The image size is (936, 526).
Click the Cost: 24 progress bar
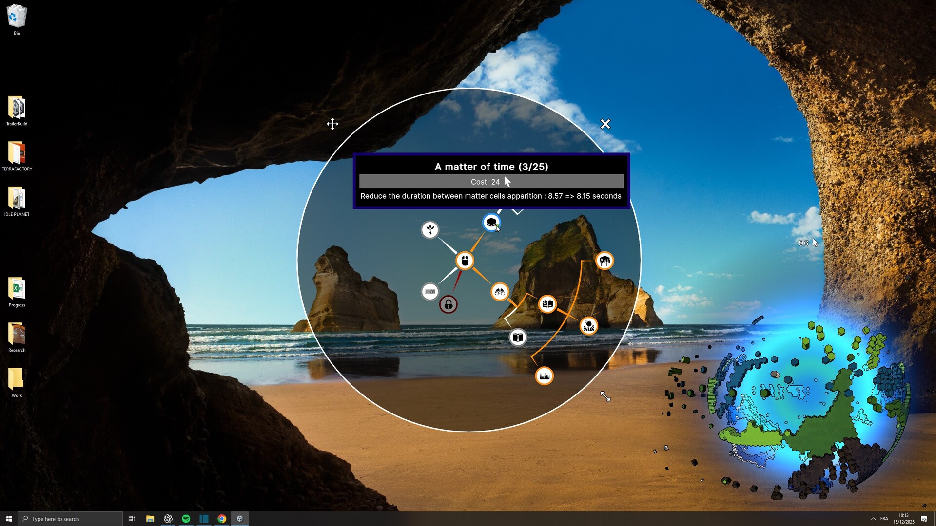click(x=490, y=181)
